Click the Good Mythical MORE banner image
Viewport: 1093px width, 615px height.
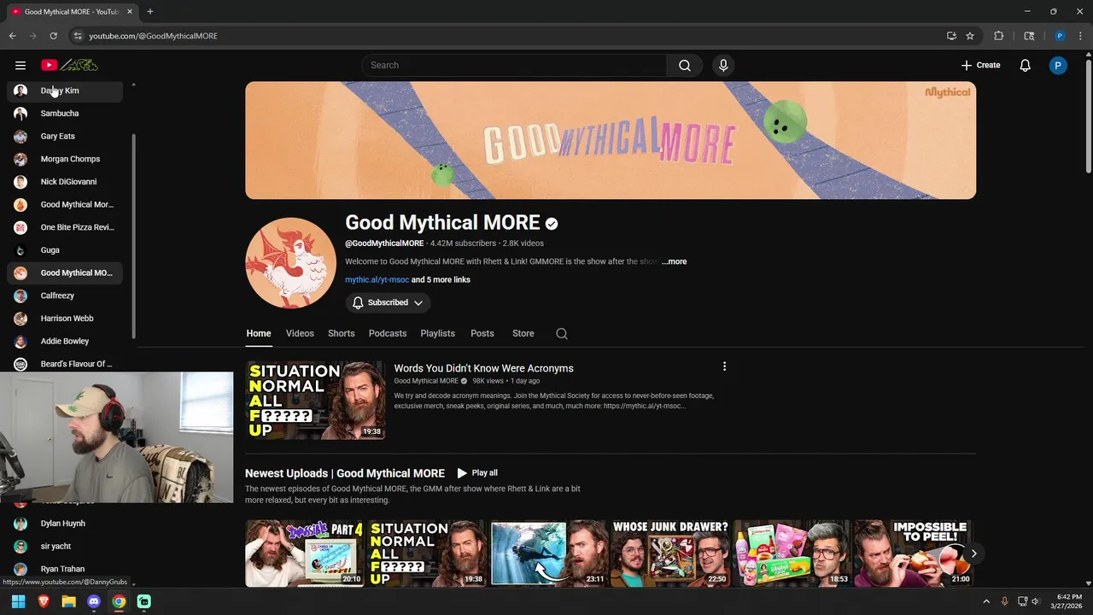point(611,140)
